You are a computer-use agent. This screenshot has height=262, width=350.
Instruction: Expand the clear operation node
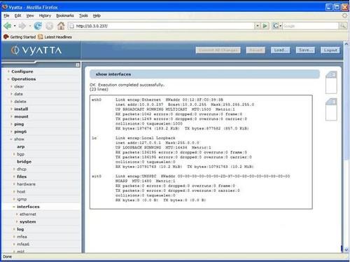[x=11, y=87]
